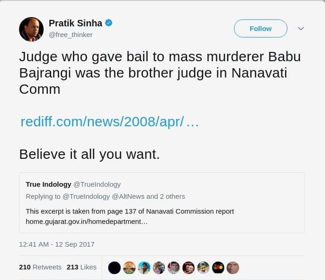
Task: Click the fourth liker avatar
Action: (159, 267)
